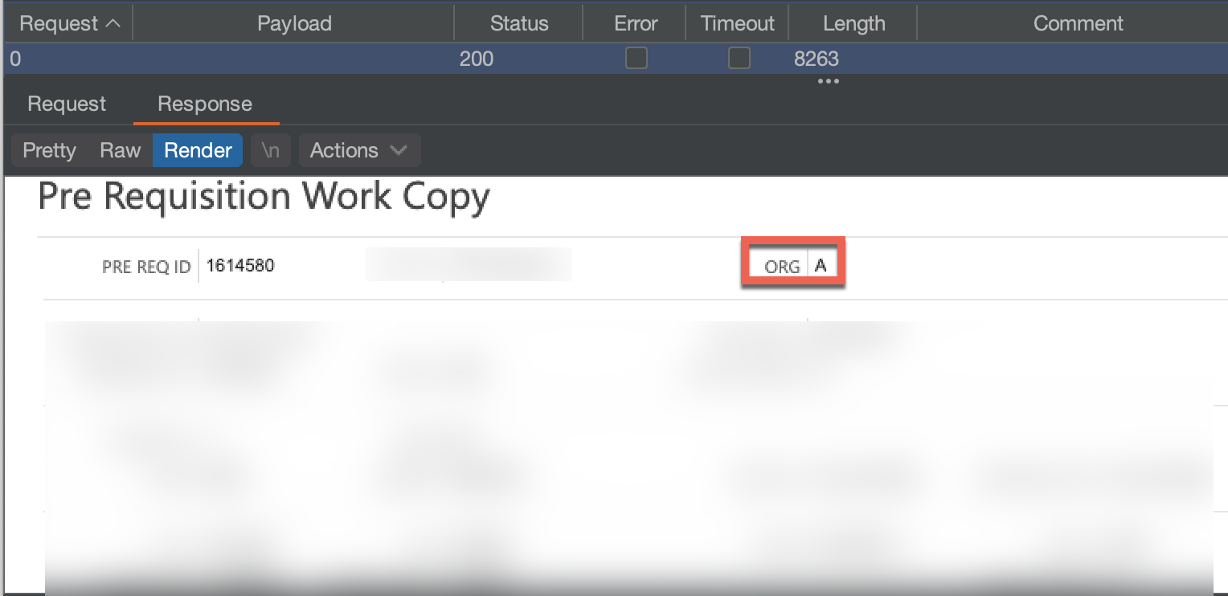Click the ORG value A field
This screenshot has width=1228, height=596.
[821, 266]
